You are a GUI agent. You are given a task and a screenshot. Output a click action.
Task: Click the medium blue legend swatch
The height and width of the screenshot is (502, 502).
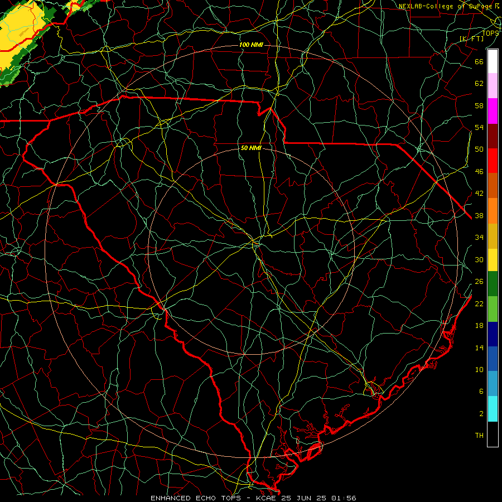pos(493,358)
